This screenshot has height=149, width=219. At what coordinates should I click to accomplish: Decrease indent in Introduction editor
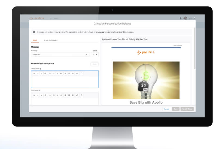57,73
